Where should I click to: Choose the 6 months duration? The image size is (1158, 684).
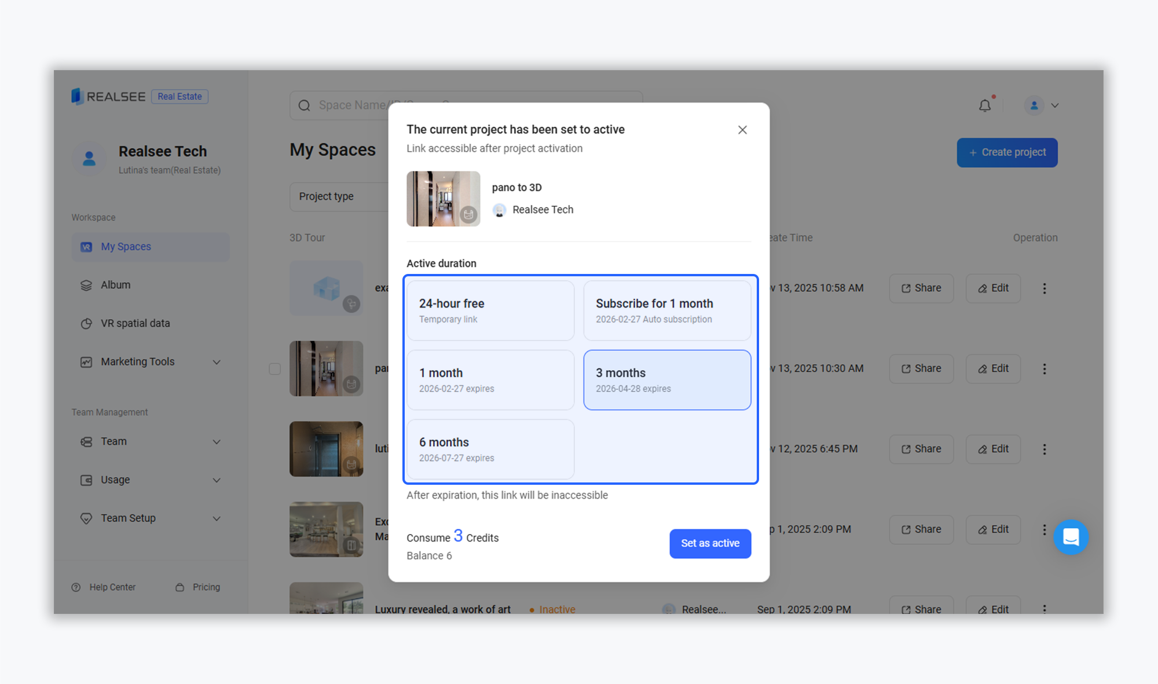tap(490, 449)
